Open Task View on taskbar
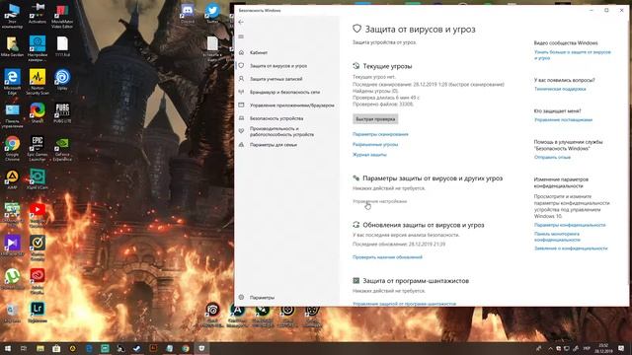This screenshot has width=632, height=355. point(24,348)
